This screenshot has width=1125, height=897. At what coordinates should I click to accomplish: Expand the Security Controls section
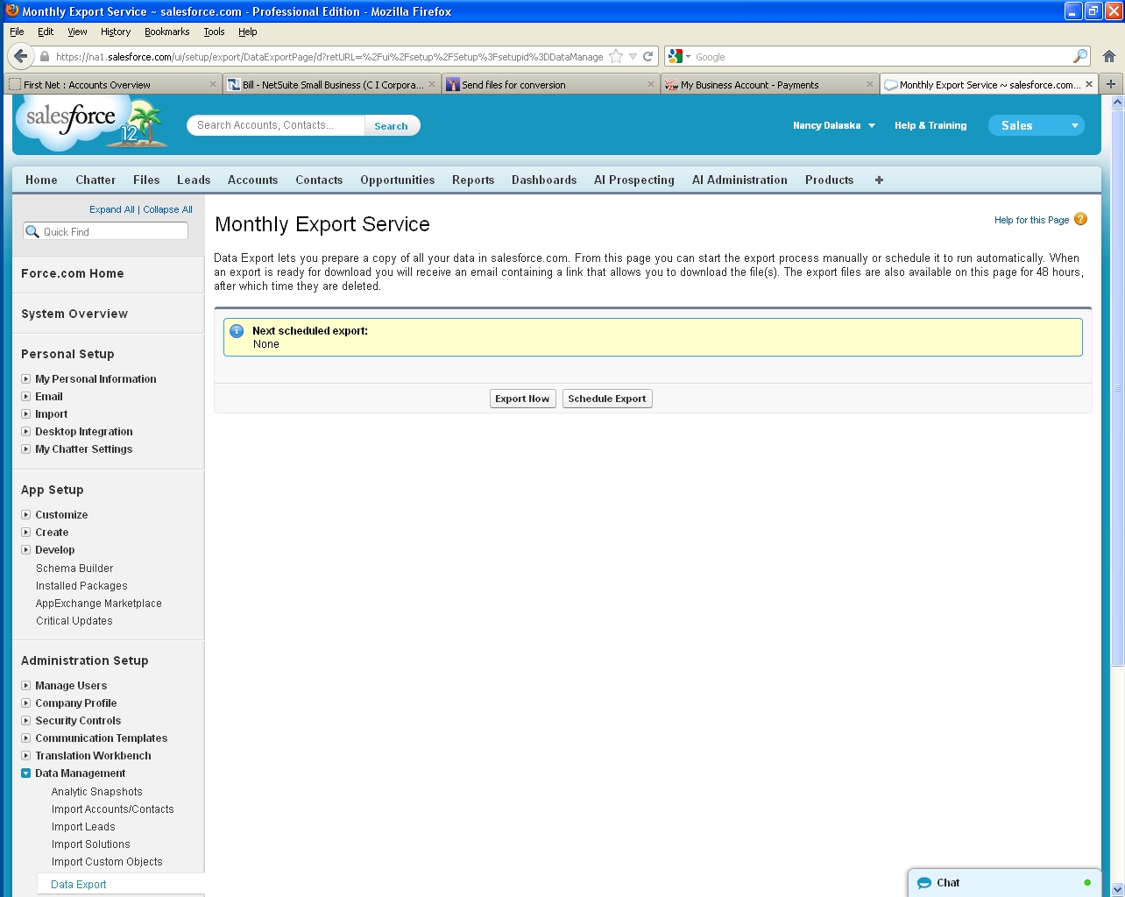(x=25, y=721)
